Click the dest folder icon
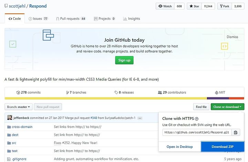This screenshot has height=162, width=248. coord(9,135)
